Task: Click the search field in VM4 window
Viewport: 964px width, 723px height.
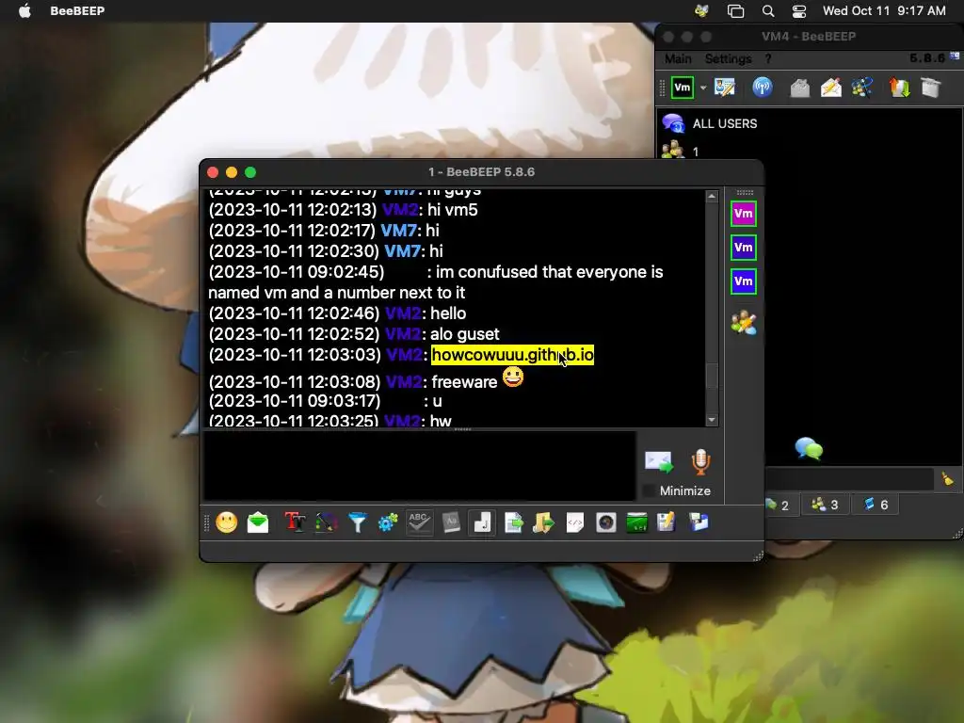Action: tap(849, 478)
